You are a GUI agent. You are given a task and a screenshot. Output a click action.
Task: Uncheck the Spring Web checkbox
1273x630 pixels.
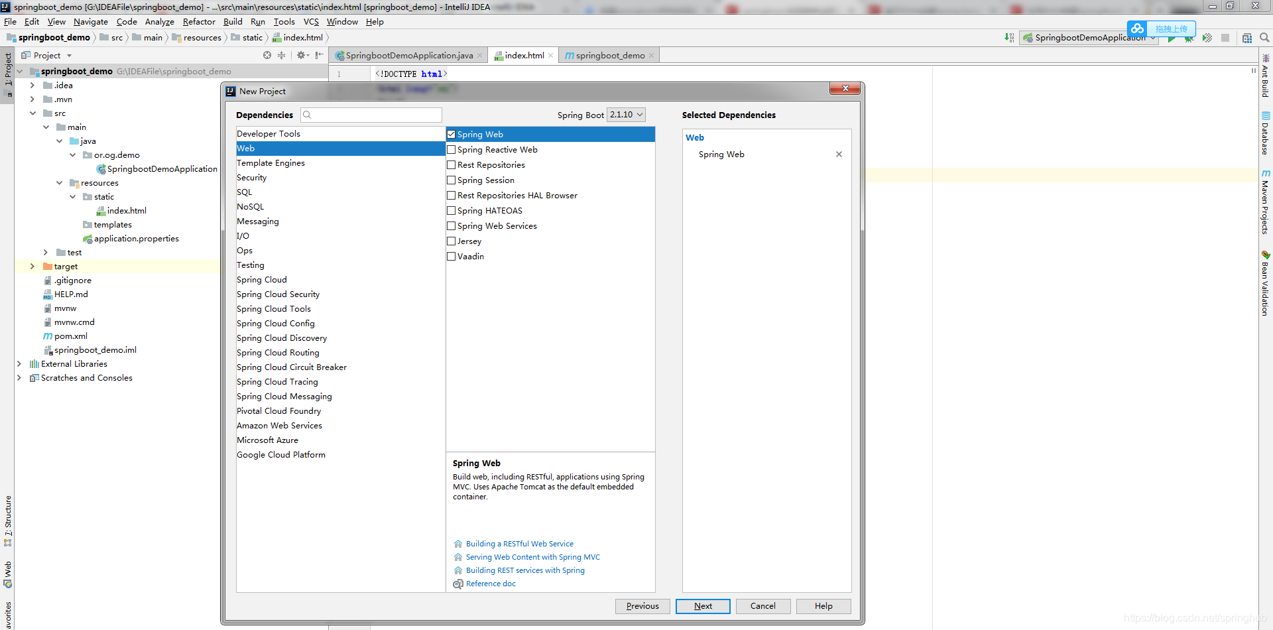click(x=451, y=135)
